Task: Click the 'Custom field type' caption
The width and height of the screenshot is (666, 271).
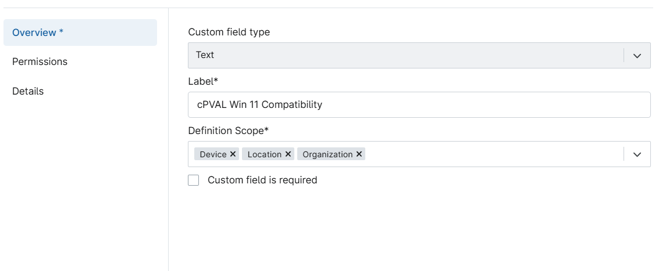Action: [x=229, y=32]
